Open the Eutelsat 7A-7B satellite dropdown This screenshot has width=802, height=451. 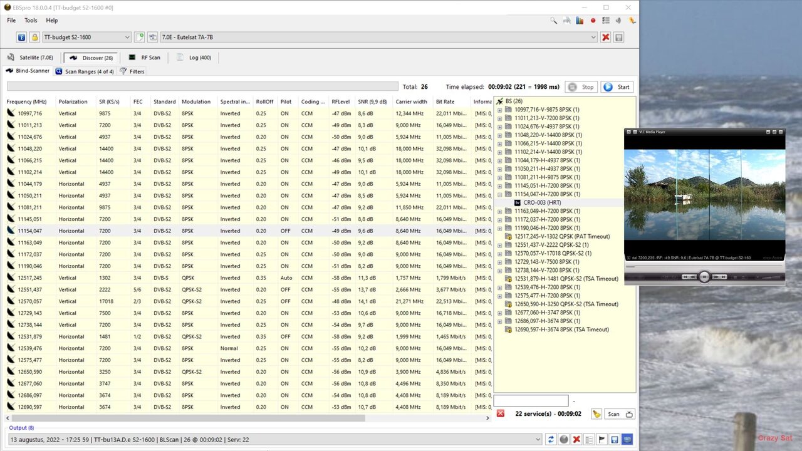[593, 37]
